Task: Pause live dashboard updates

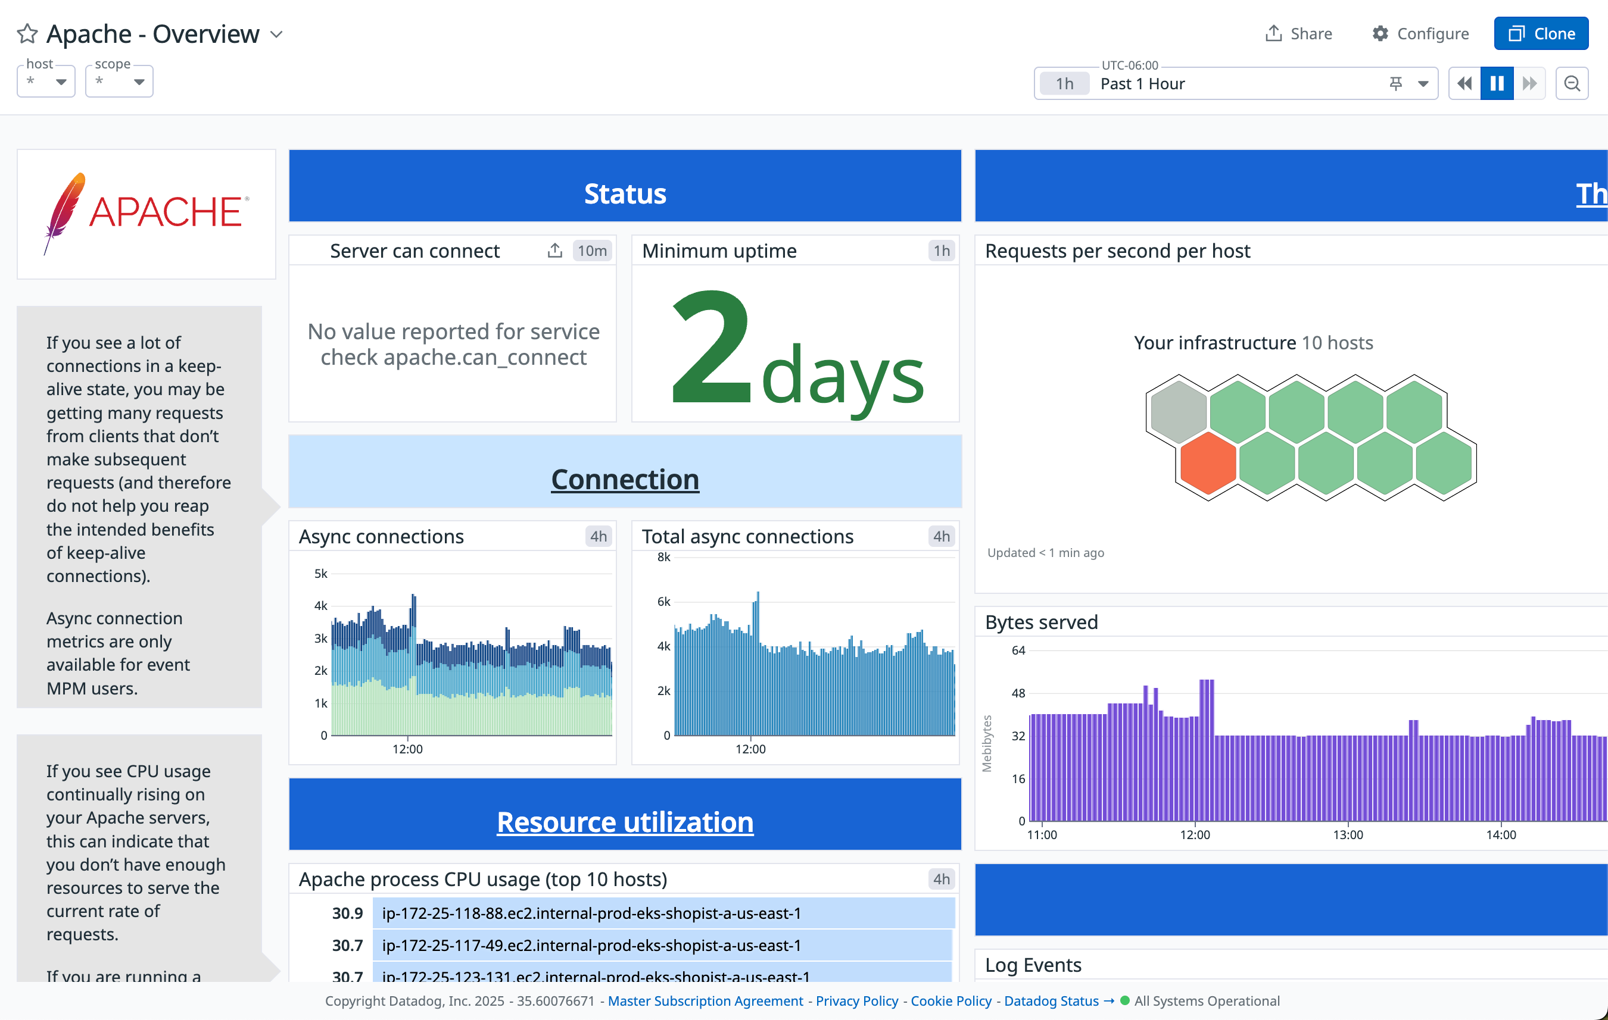Action: [x=1497, y=83]
